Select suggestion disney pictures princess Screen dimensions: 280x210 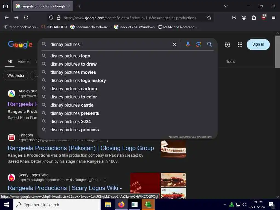click(x=127, y=130)
